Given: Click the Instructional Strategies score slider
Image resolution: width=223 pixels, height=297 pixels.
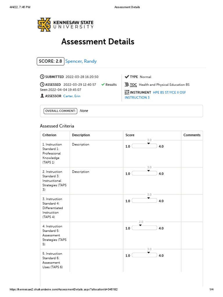Looking at the screenshot, I should click(145, 174).
